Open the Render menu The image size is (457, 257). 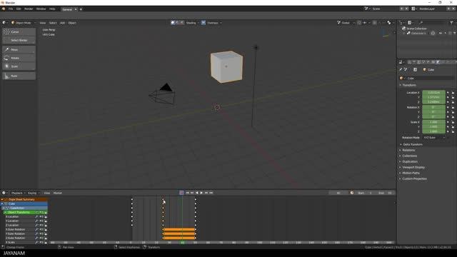[x=29, y=9]
